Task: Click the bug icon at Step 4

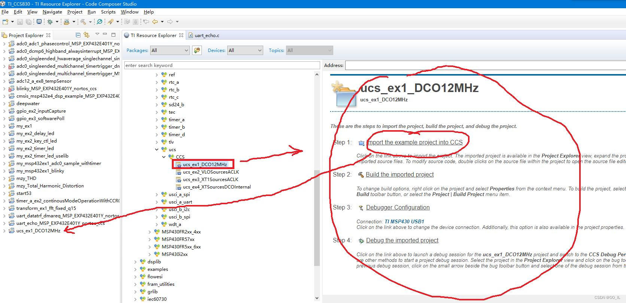Action: click(361, 241)
